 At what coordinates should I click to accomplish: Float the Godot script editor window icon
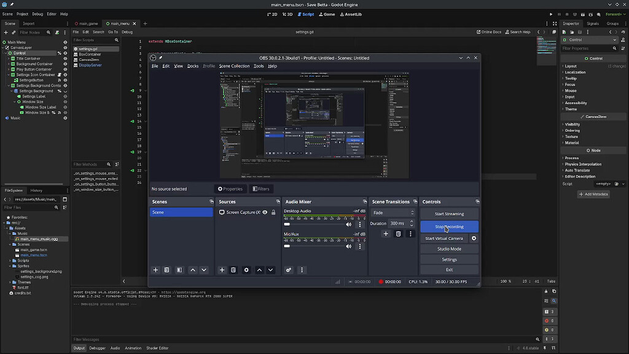pyautogui.click(x=554, y=32)
